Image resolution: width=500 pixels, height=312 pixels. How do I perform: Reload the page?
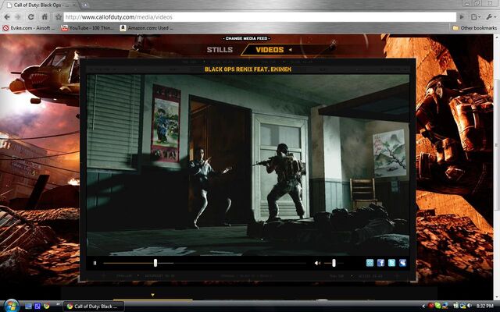pos(31,17)
